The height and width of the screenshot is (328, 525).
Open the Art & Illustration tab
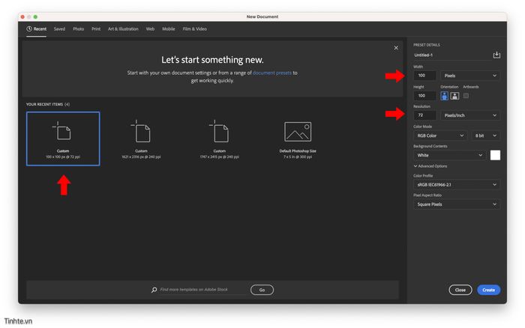pyautogui.click(x=123, y=29)
